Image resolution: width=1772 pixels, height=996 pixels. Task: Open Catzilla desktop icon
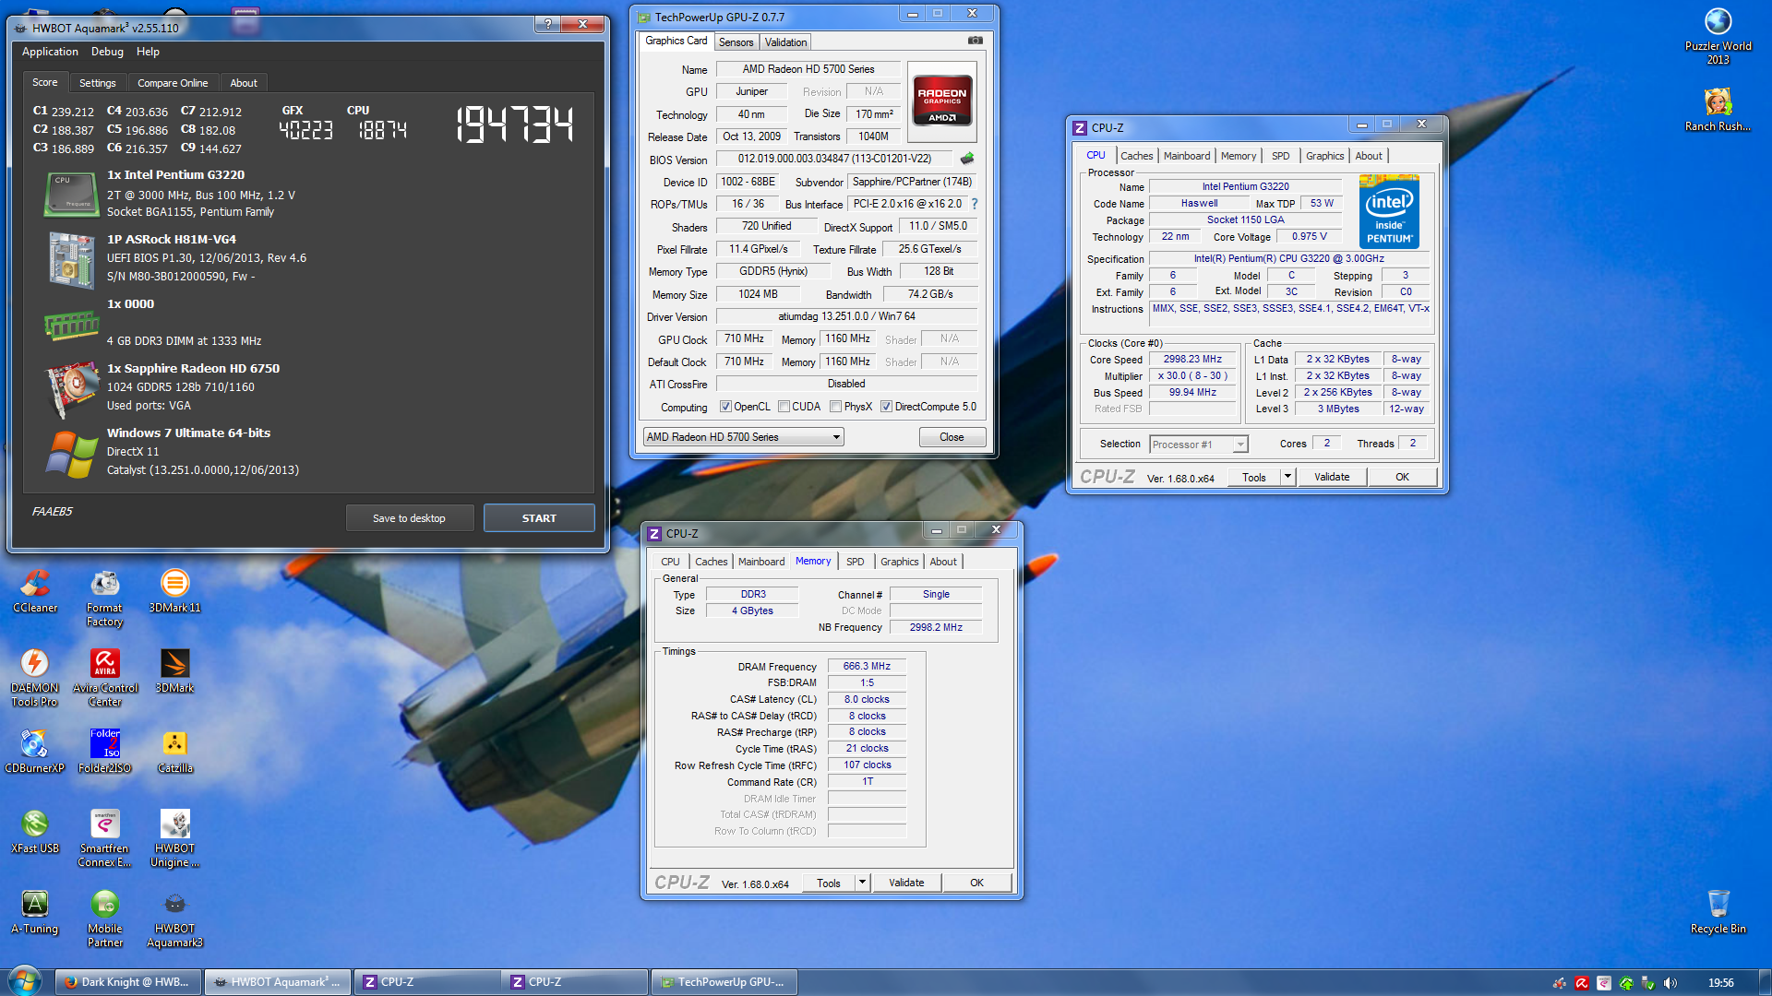click(x=174, y=751)
